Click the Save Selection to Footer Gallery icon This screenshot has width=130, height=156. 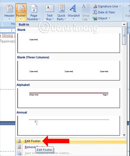19,153
